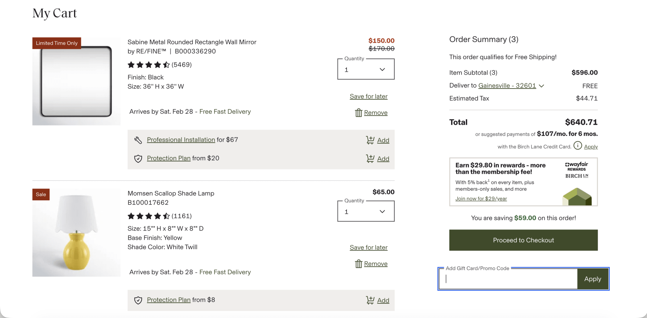Open the lamp's Quantity dropdown

[366, 212]
